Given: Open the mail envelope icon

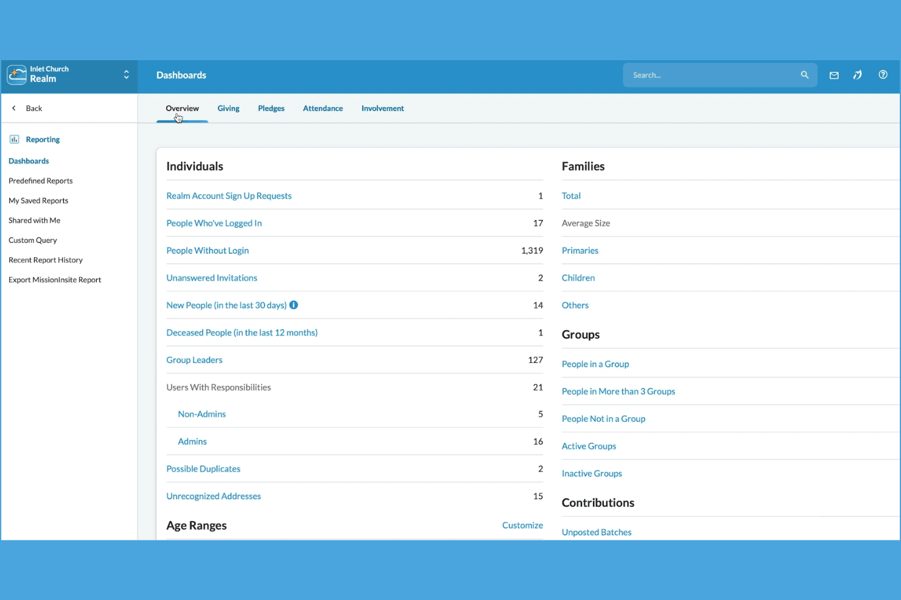Looking at the screenshot, I should [x=834, y=75].
